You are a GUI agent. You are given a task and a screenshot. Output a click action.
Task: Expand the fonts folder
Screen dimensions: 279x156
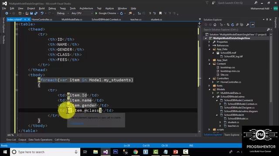[x=209, y=86]
